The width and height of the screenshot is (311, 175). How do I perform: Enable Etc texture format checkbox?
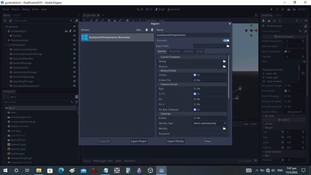coord(195,99)
